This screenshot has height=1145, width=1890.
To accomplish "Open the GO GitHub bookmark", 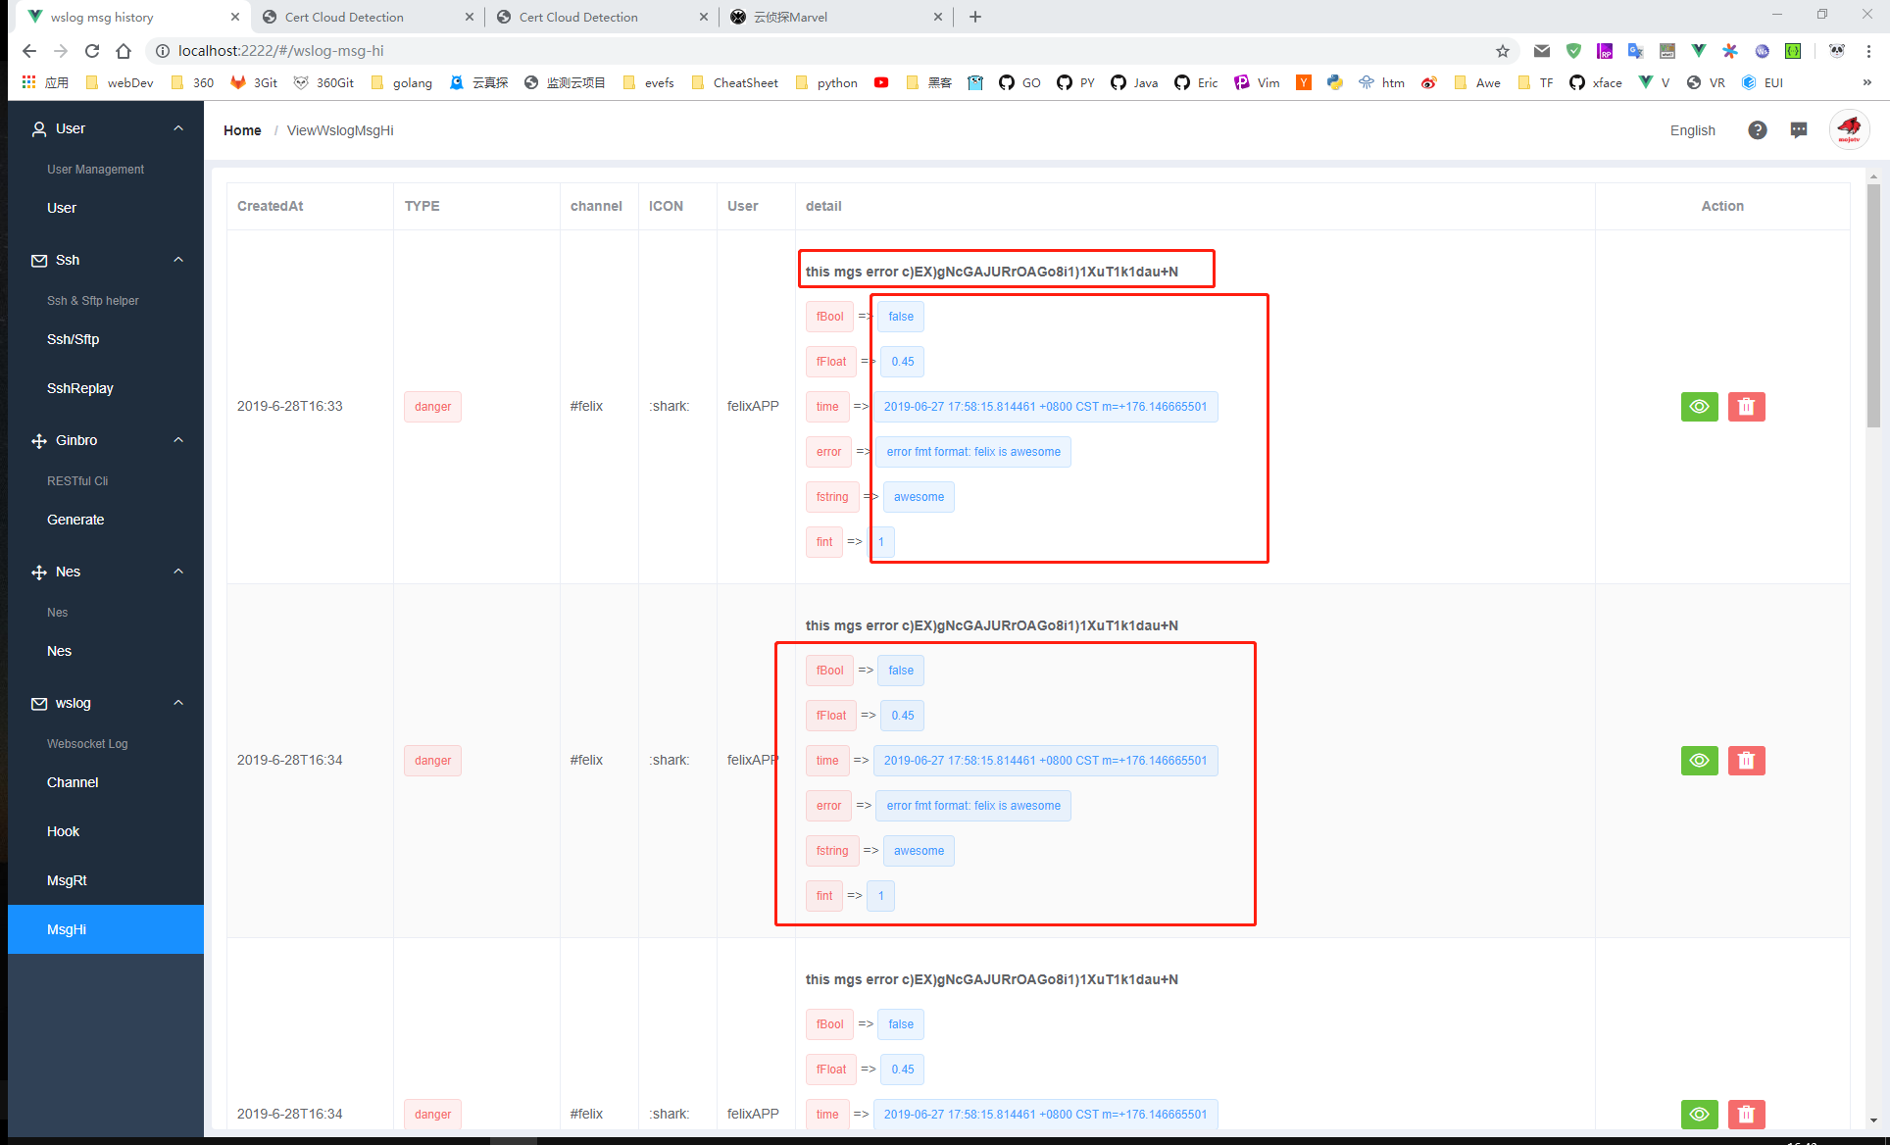I will [1020, 82].
